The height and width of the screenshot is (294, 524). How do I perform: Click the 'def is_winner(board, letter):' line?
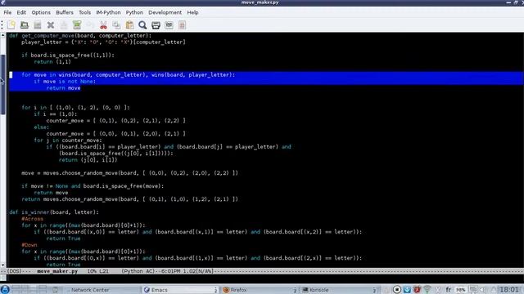pos(54,212)
